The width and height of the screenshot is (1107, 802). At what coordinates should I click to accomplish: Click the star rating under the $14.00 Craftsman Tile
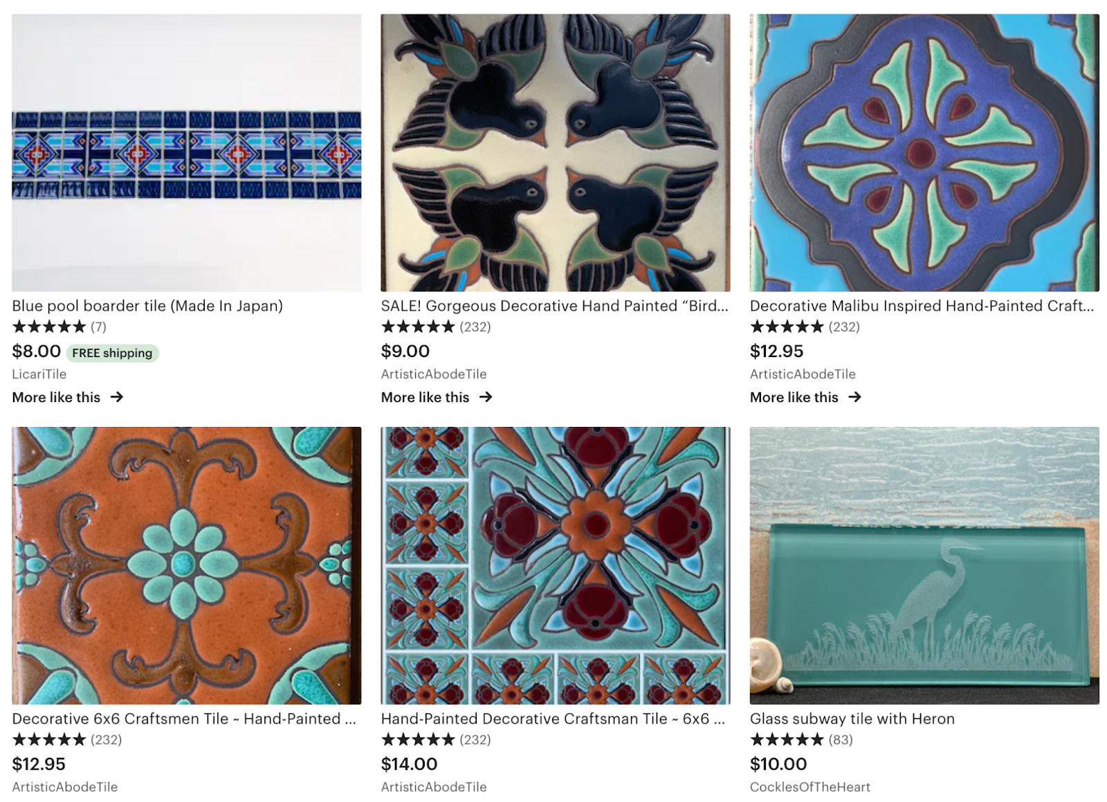(418, 740)
